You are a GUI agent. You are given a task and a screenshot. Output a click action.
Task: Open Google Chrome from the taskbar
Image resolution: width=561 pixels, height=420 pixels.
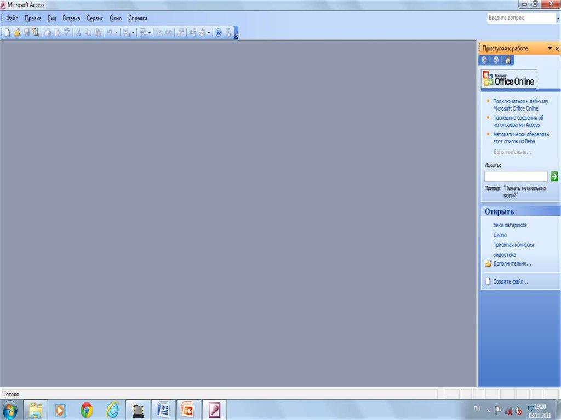87,410
